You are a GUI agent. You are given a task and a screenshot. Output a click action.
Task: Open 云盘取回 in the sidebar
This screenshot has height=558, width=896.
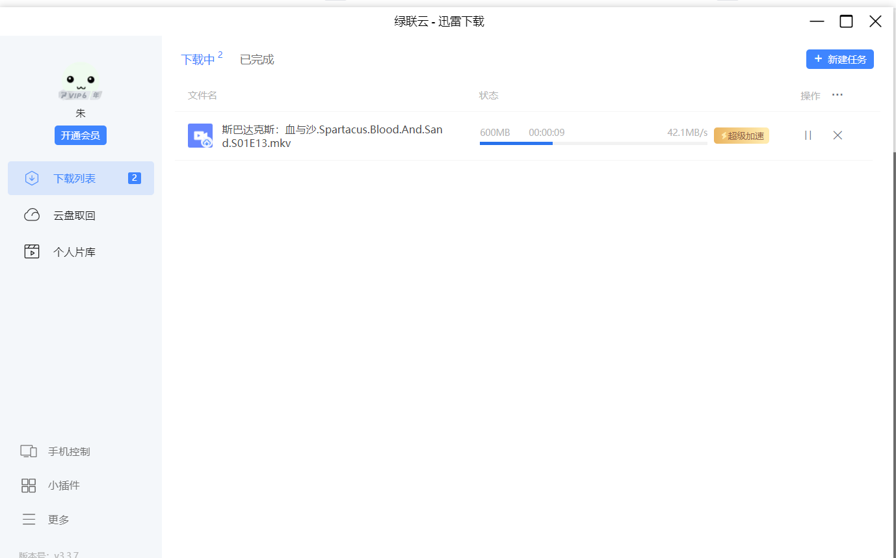81,215
